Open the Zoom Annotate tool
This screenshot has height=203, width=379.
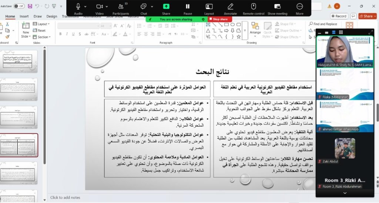(x=230, y=6)
